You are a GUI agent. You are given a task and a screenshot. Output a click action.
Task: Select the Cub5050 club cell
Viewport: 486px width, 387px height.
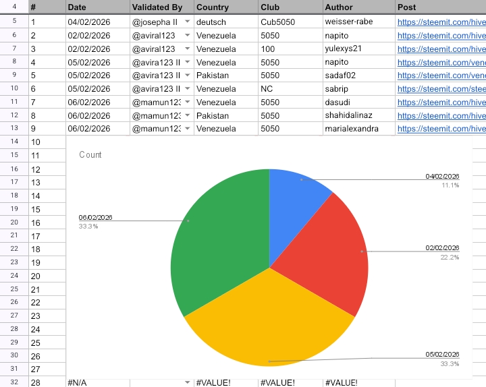(x=290, y=22)
